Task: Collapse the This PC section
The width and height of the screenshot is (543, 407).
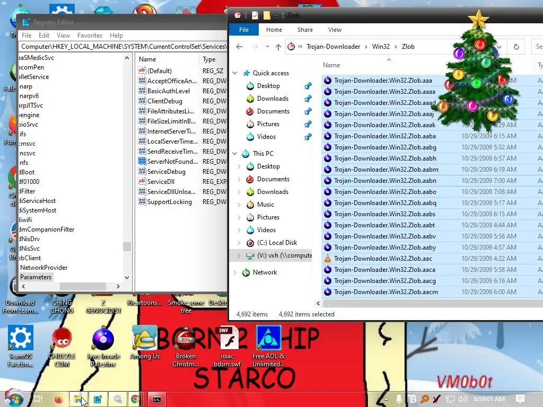Action: coord(235,153)
